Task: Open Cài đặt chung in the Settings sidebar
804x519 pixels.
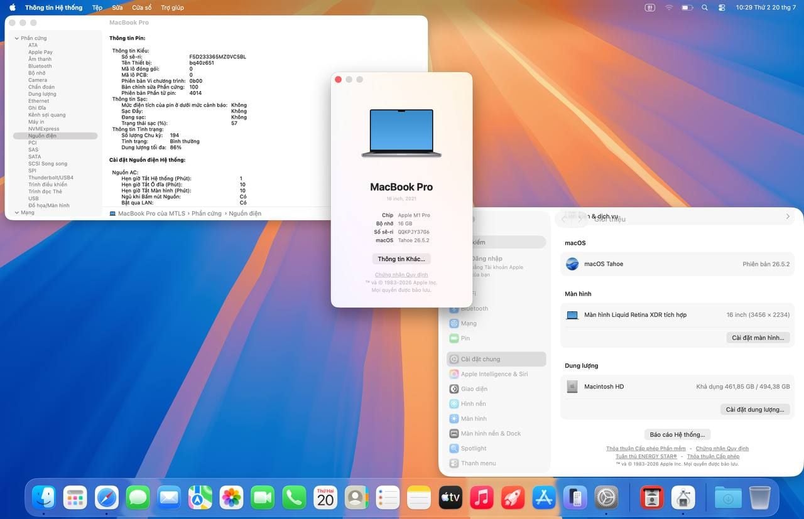Action: [x=496, y=359]
